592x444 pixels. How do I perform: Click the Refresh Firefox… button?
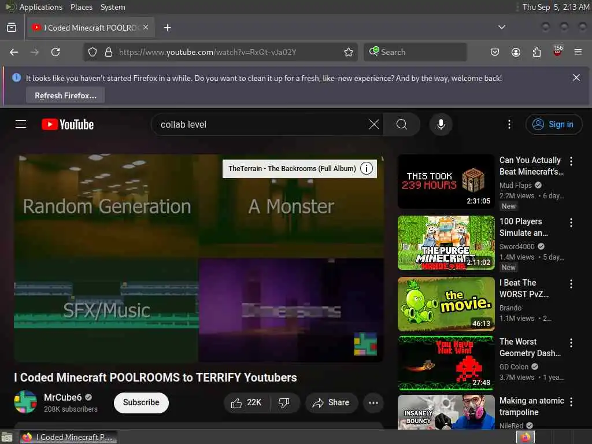(65, 95)
